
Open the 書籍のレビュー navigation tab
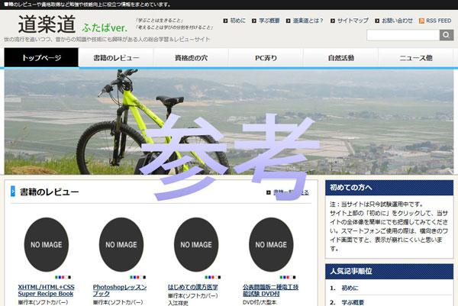coord(116,58)
